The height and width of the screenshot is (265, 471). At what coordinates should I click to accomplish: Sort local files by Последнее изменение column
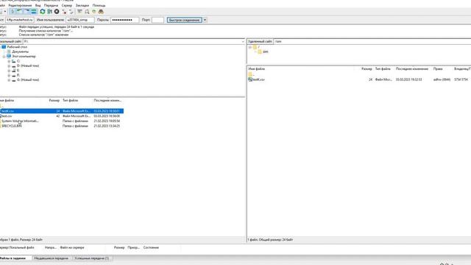click(107, 100)
